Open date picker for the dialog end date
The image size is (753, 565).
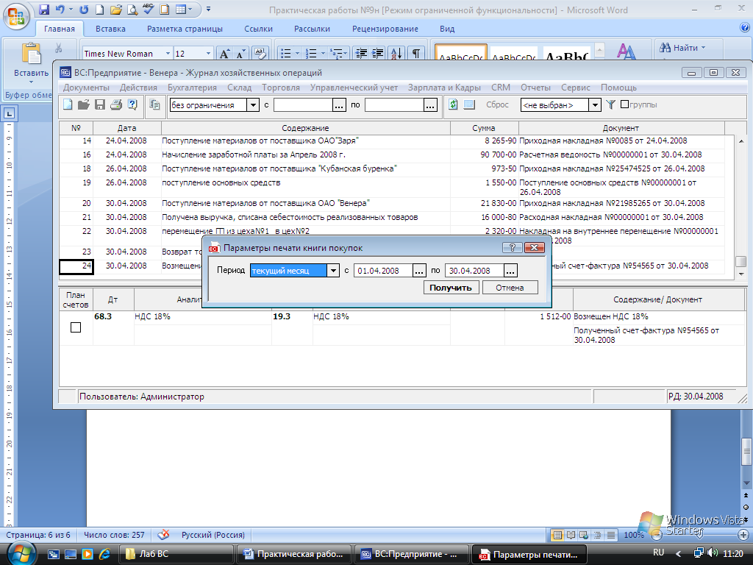pos(510,271)
